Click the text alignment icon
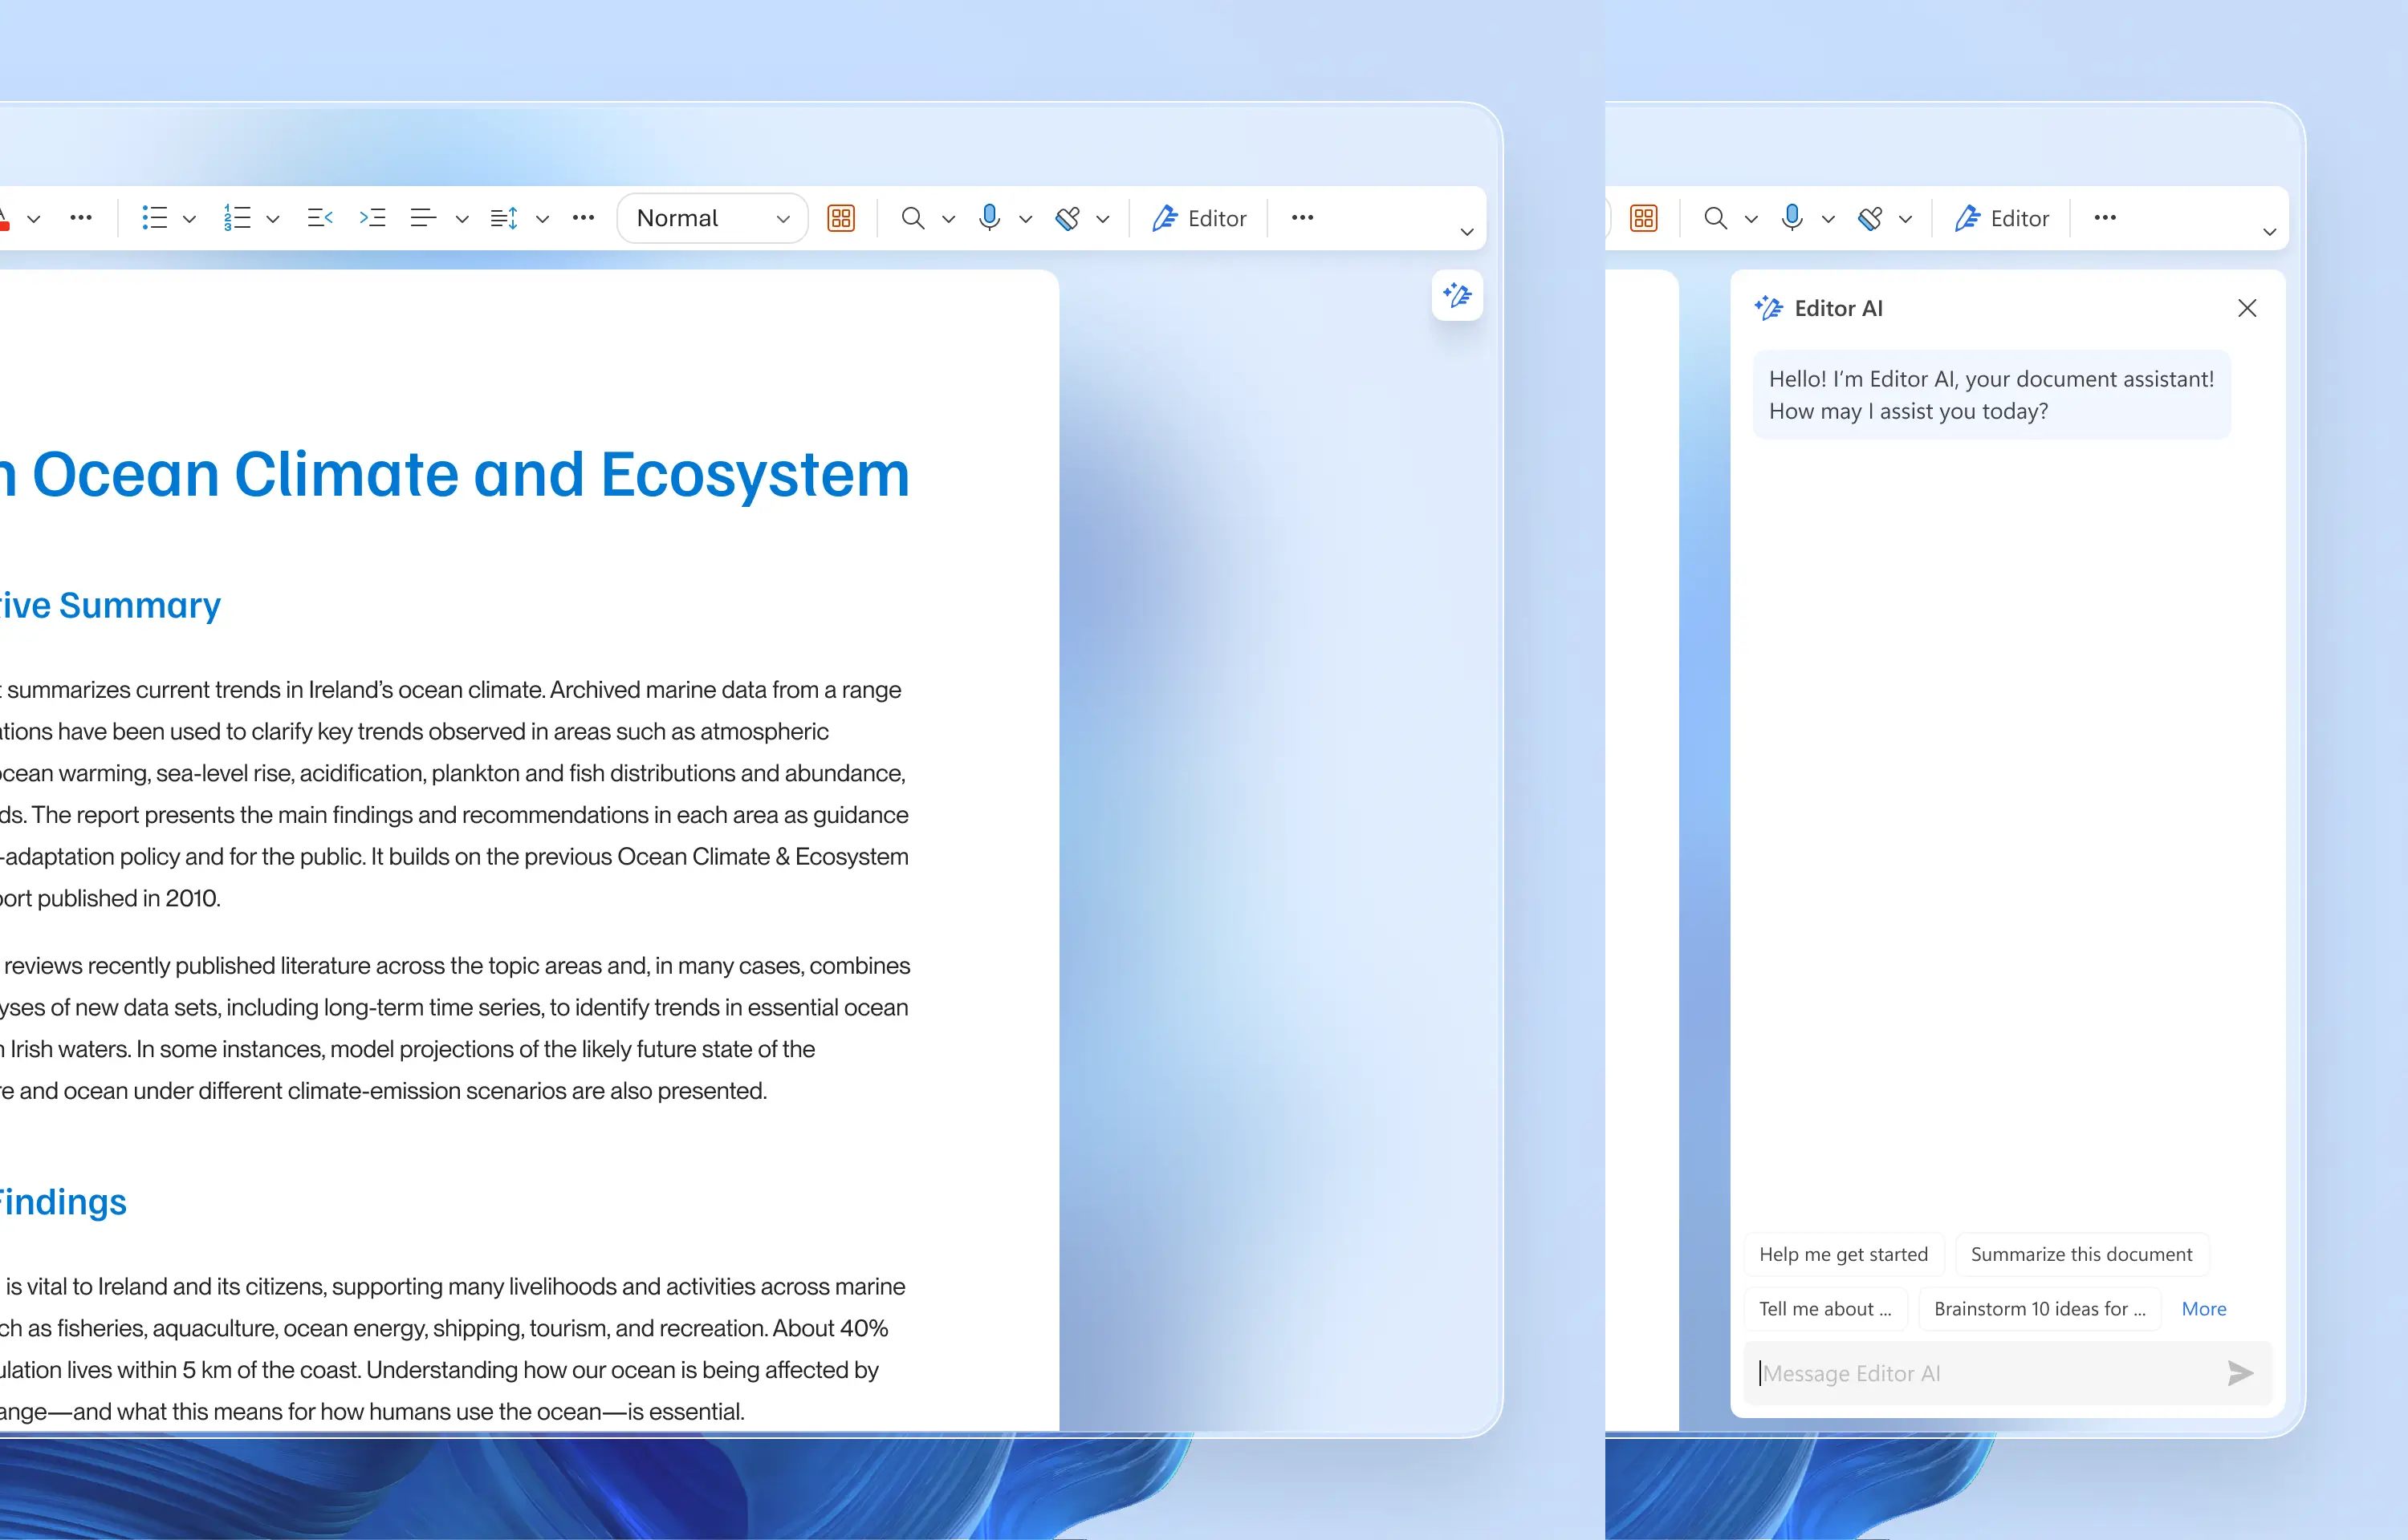The image size is (2408, 1540). pyautogui.click(x=423, y=218)
